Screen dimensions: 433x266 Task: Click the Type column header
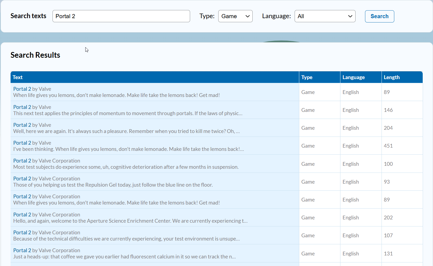[x=307, y=77]
